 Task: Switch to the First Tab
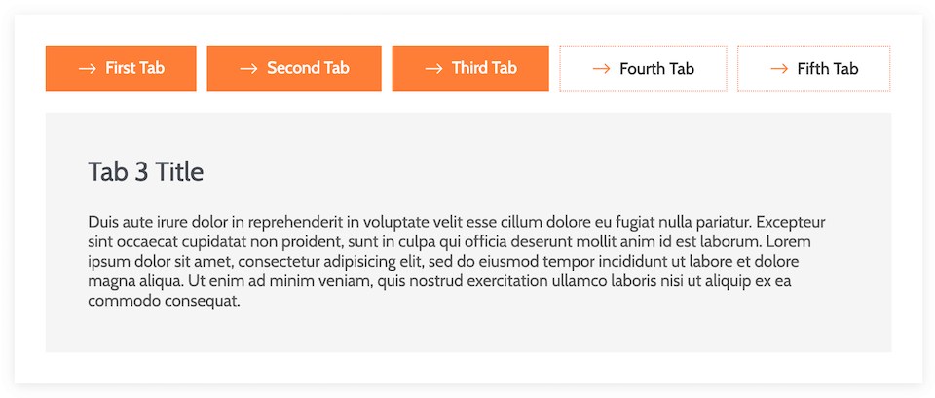coord(121,68)
